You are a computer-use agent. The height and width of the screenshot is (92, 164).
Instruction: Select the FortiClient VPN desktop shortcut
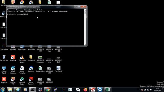coord(13,81)
